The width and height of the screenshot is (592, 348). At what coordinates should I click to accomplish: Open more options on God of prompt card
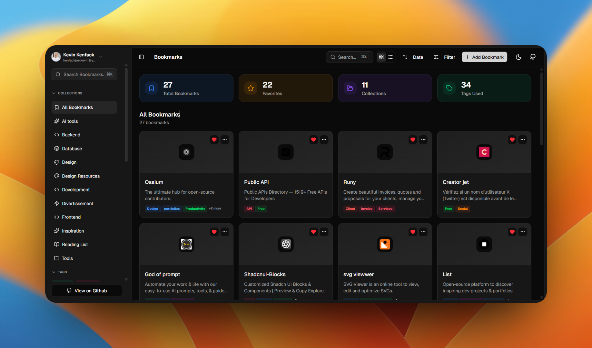[x=225, y=232]
